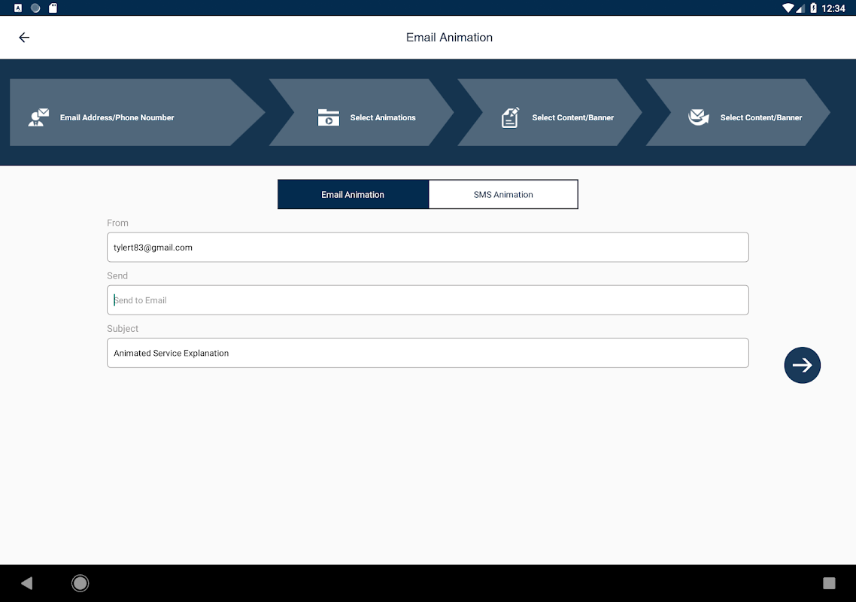Viewport: 856px width, 602px height.
Task: Click the document pencil icon in step three
Action: tap(510, 117)
